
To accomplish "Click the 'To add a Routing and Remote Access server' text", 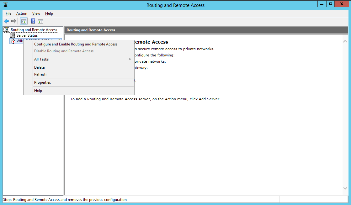I will click(145, 99).
